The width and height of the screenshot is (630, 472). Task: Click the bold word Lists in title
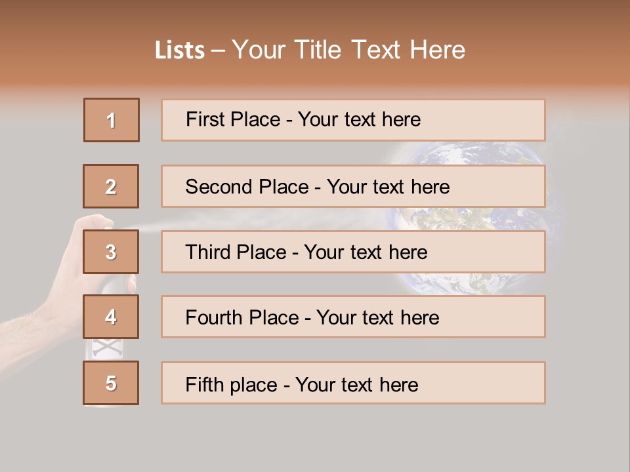tap(179, 50)
